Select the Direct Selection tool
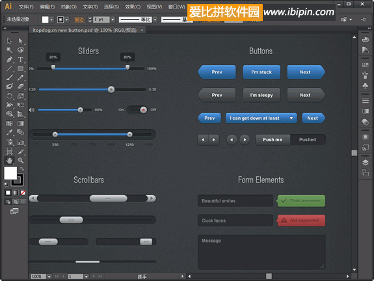 [x=21, y=41]
